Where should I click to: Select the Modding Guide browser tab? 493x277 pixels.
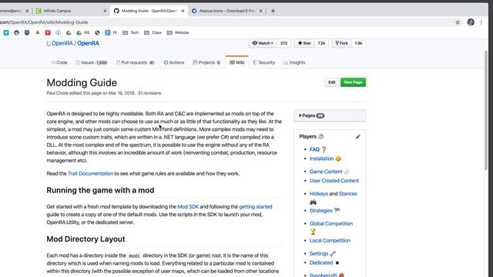tap(149, 11)
